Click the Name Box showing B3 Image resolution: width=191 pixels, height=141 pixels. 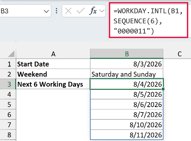coord(25,11)
